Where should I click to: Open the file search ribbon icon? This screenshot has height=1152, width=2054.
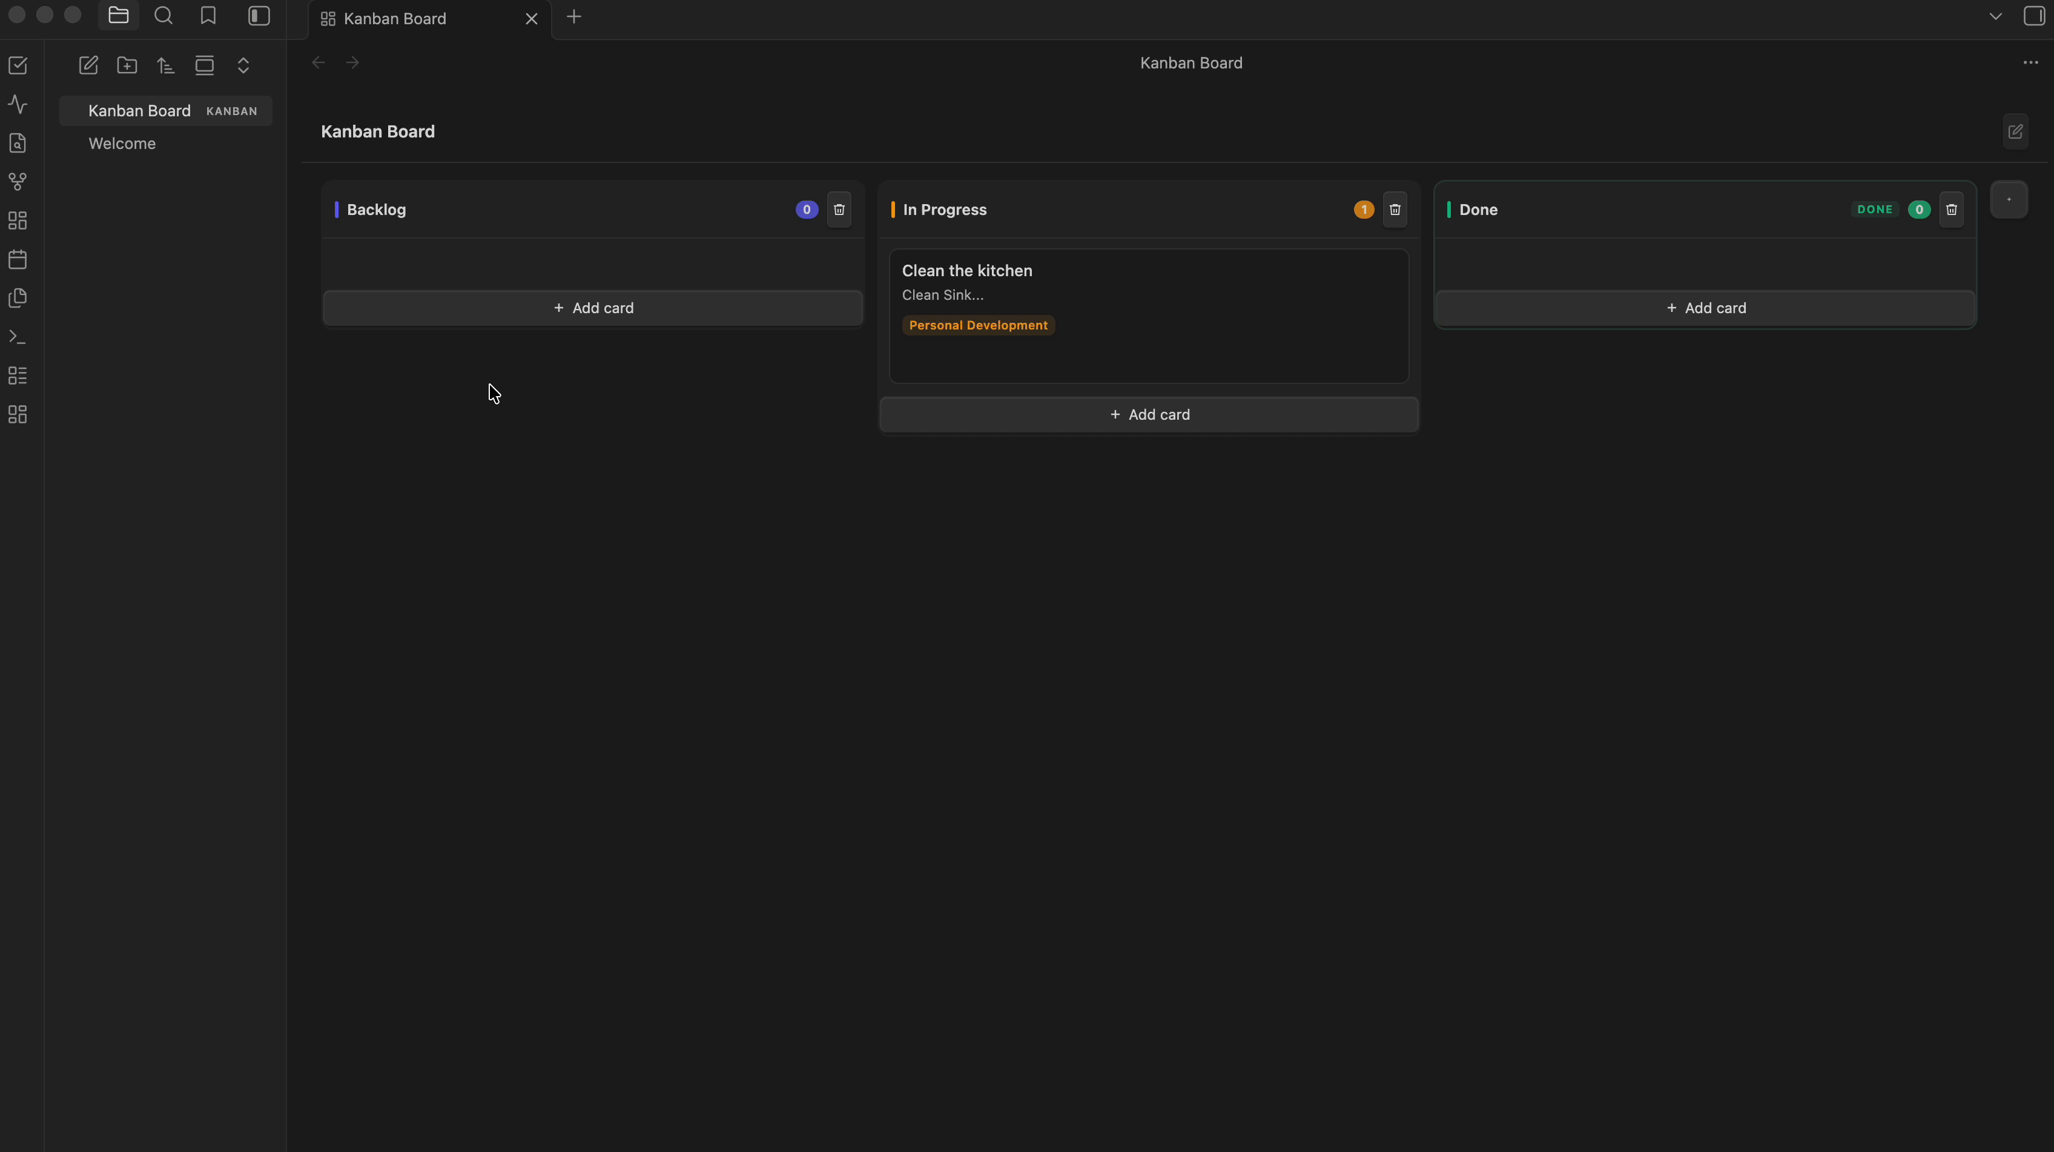pos(18,143)
